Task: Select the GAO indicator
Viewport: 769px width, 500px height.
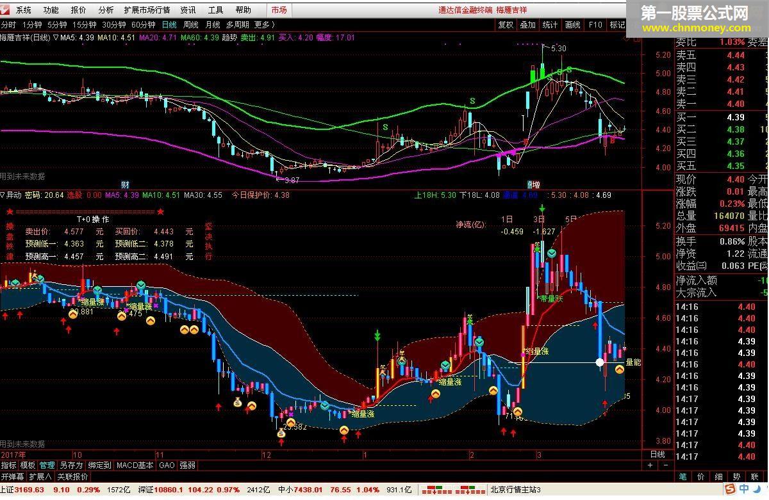Action: coord(167,465)
